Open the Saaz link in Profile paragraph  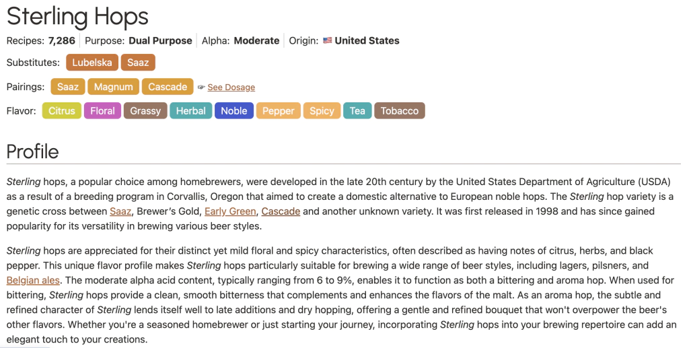[120, 211]
